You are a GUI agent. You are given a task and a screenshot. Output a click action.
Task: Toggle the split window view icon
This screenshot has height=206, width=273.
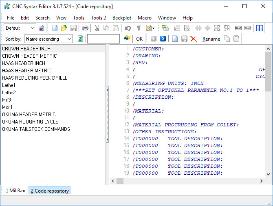click(x=260, y=28)
